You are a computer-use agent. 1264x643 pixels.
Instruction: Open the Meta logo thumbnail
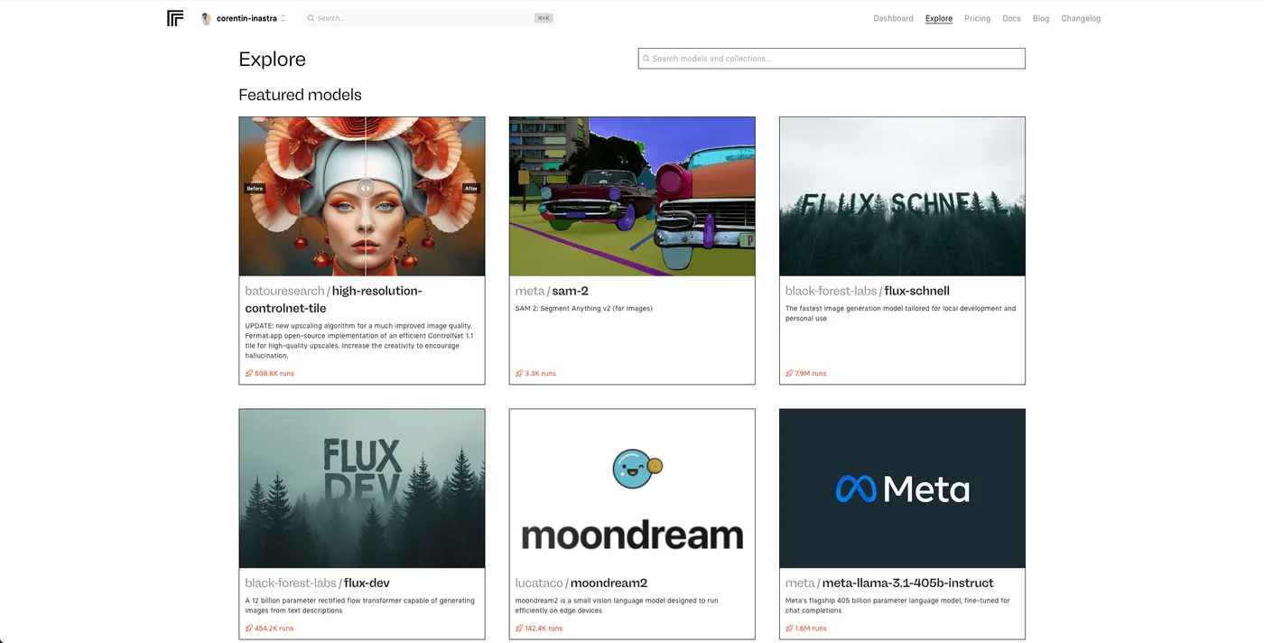point(902,489)
